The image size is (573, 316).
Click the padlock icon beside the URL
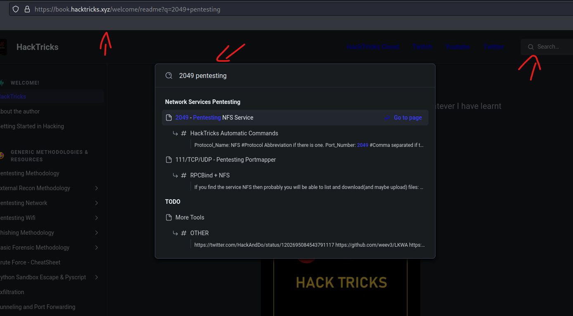pyautogui.click(x=27, y=9)
